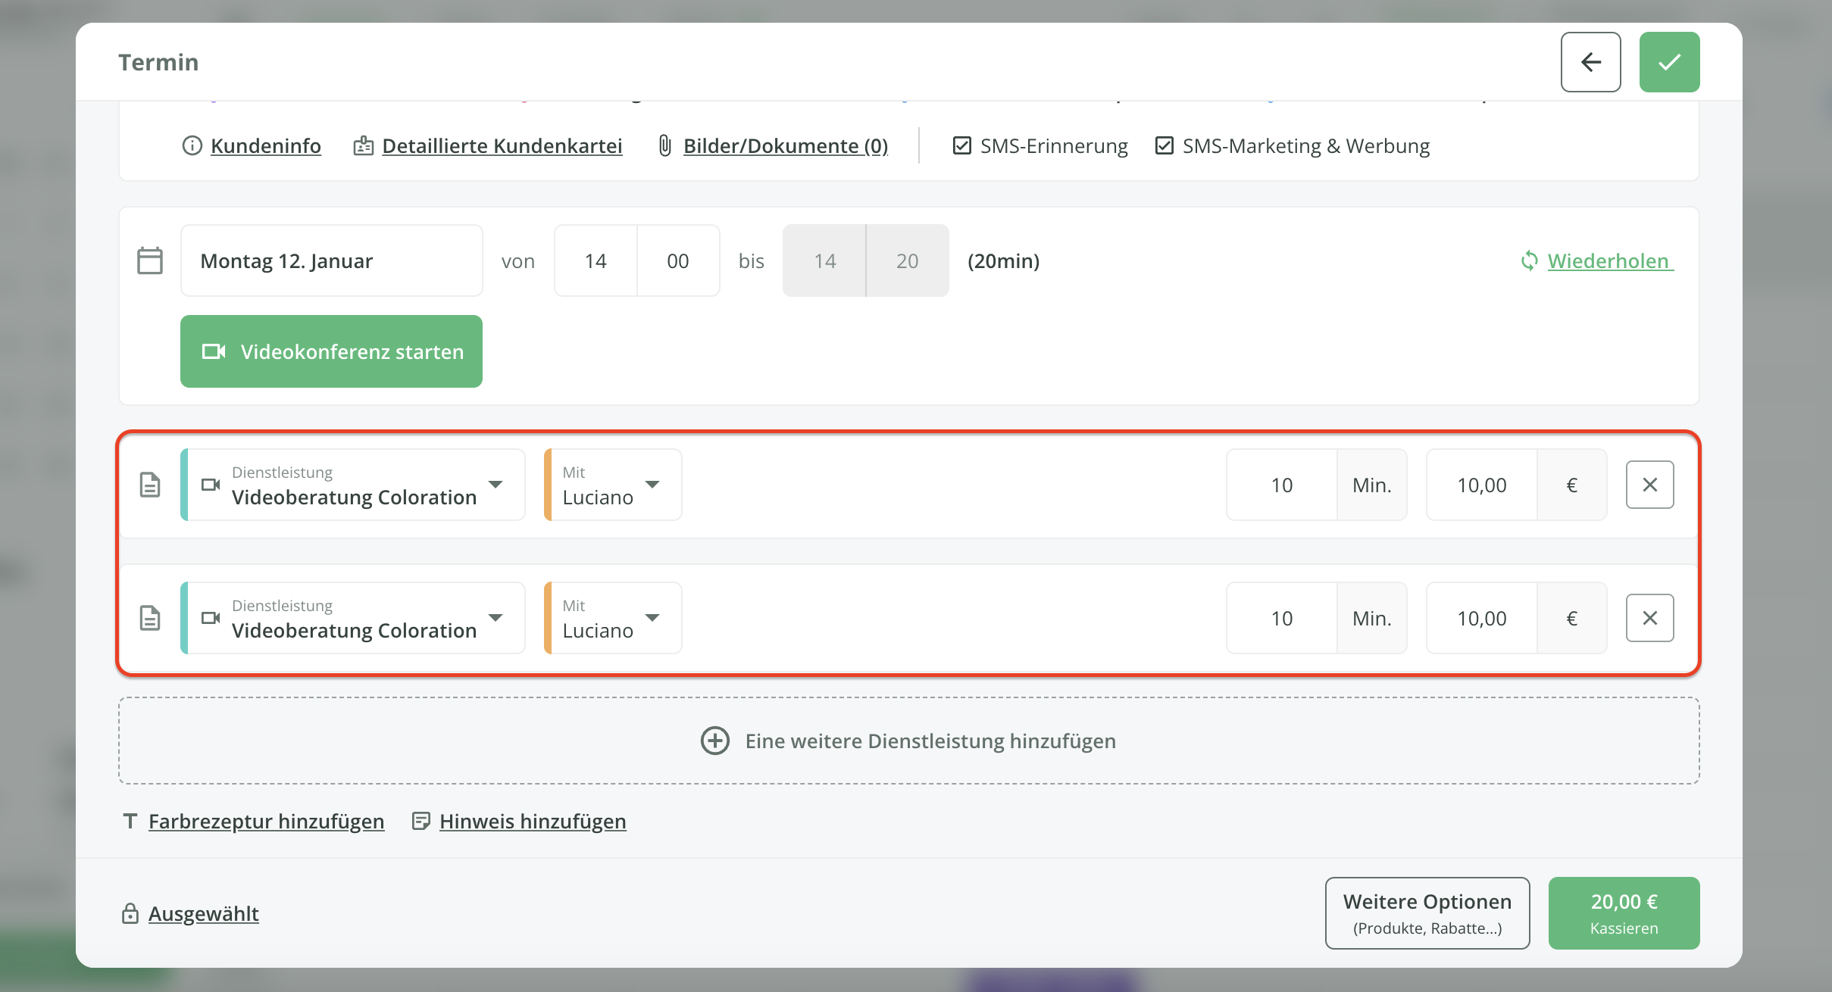The width and height of the screenshot is (1832, 992).
Task: Start the Videokonferenz
Action: pyautogui.click(x=331, y=351)
